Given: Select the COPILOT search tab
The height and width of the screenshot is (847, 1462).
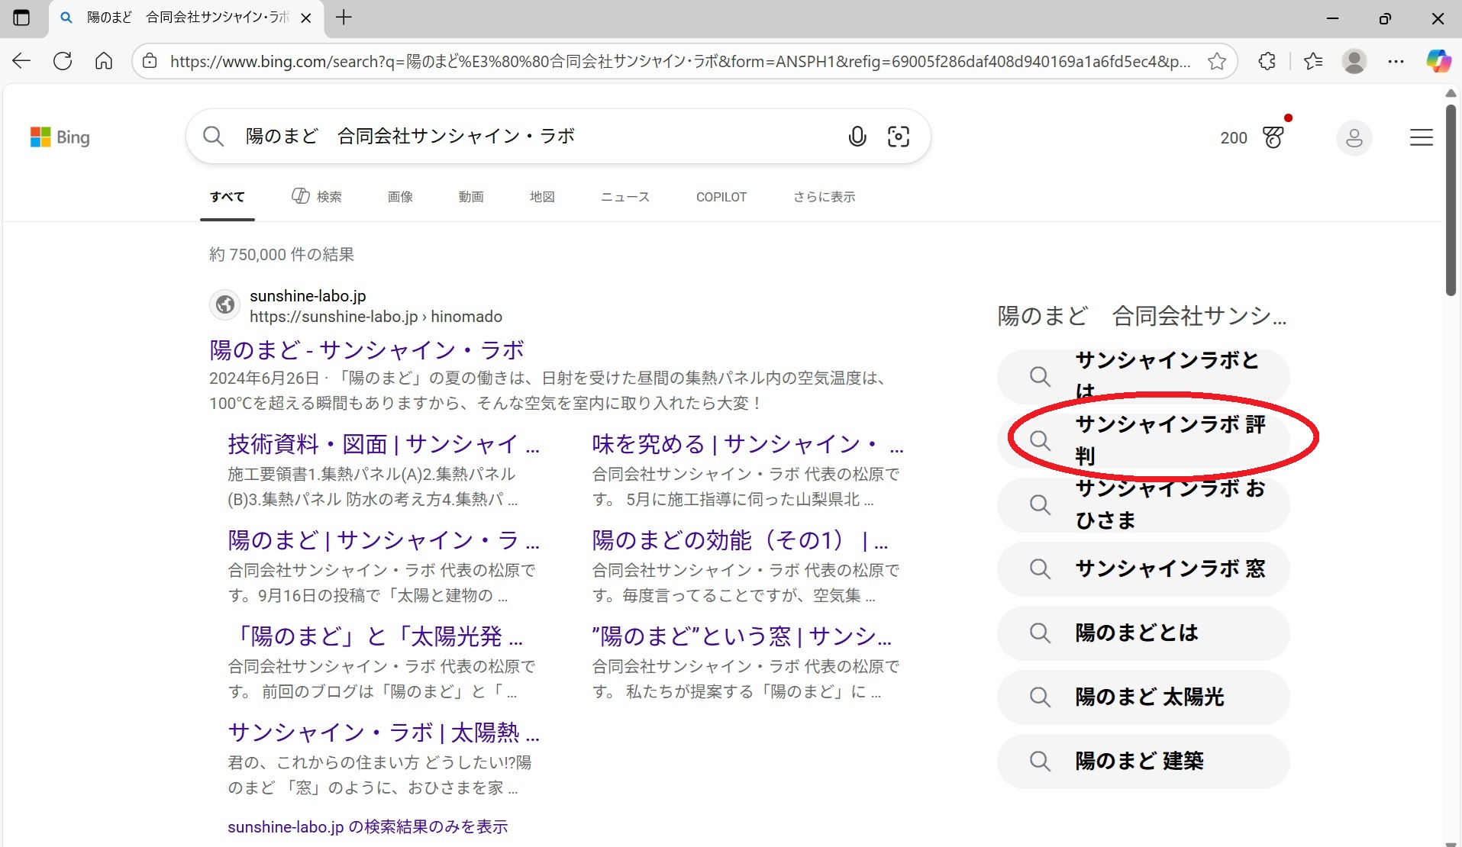Looking at the screenshot, I should (721, 197).
